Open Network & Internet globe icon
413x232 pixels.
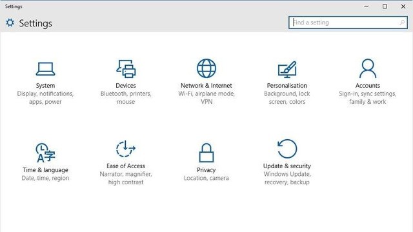[x=206, y=68]
